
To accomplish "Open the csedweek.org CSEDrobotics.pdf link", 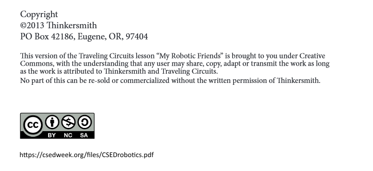I will [87, 155].
